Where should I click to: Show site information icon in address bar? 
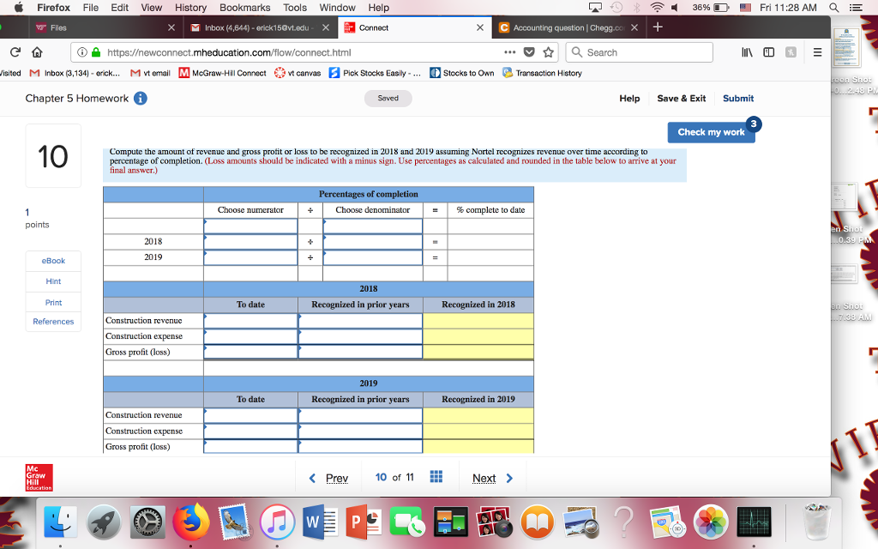point(81,52)
